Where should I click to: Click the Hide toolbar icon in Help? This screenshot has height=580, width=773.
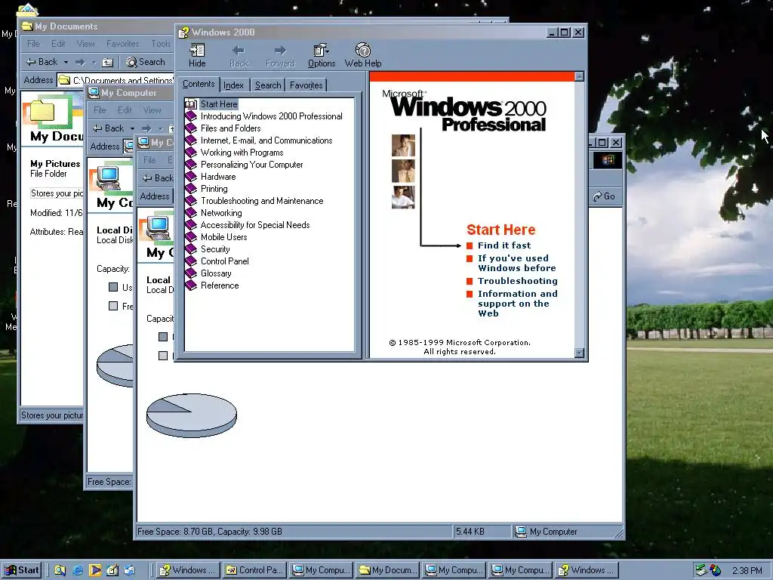[197, 51]
